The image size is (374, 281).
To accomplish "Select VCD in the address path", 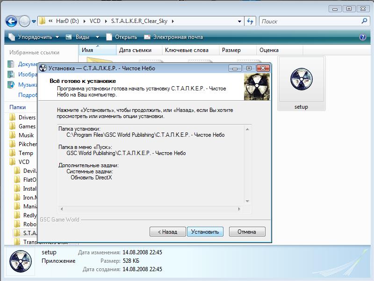I will [x=95, y=21].
